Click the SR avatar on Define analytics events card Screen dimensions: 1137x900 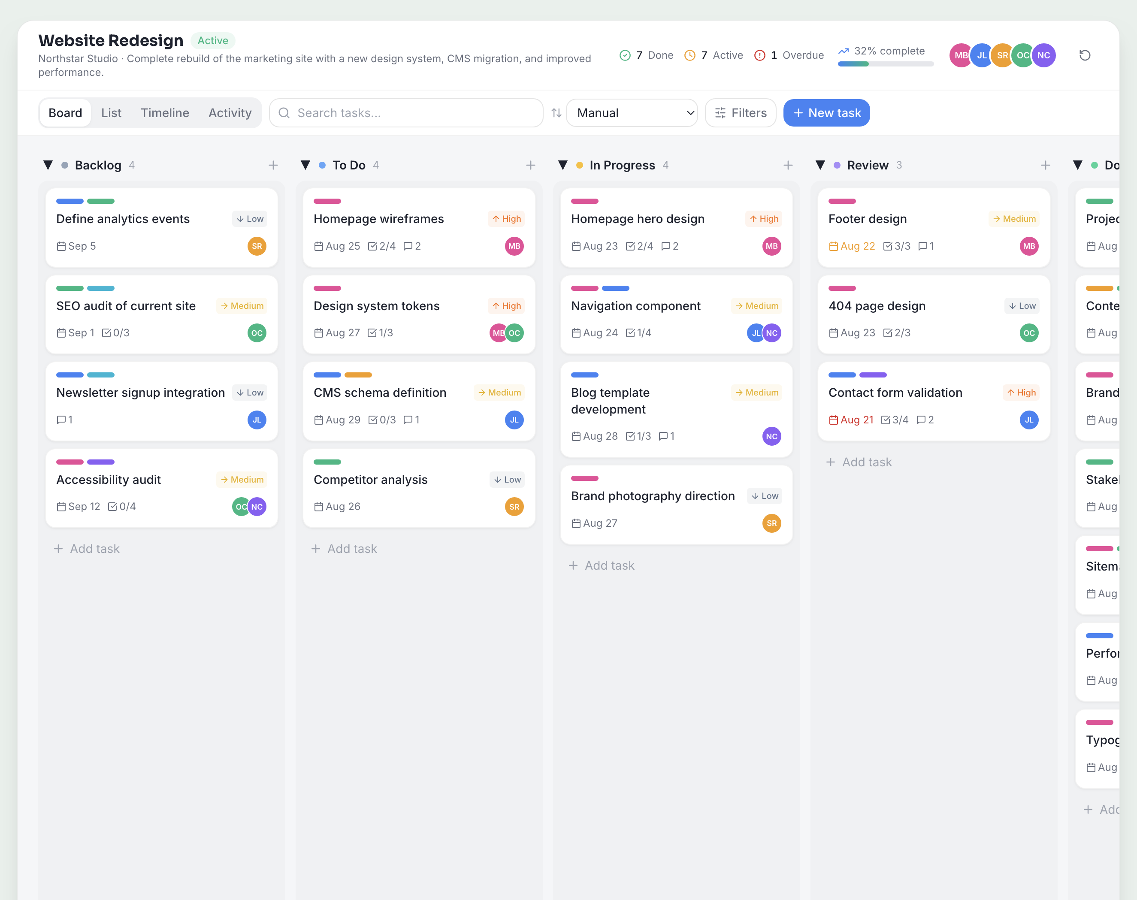257,246
